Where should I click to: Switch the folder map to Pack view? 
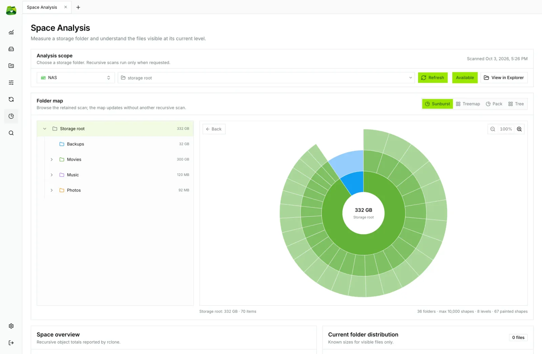click(494, 104)
